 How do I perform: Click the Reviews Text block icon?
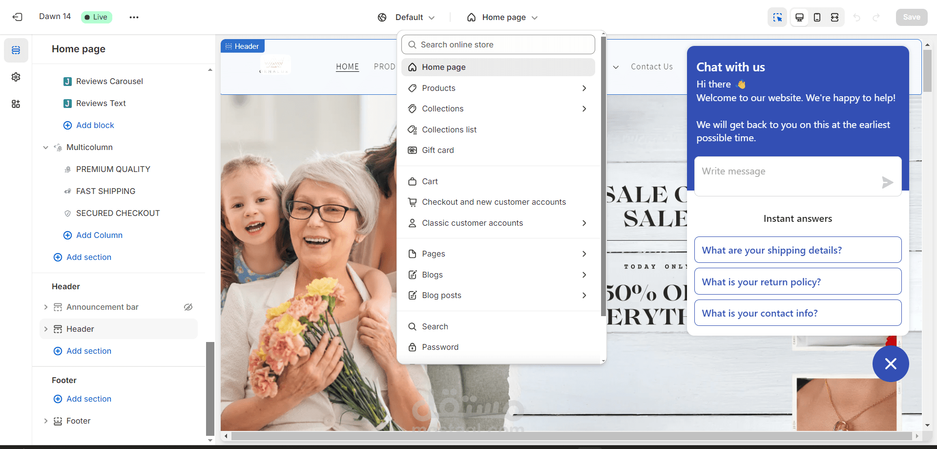pyautogui.click(x=68, y=103)
